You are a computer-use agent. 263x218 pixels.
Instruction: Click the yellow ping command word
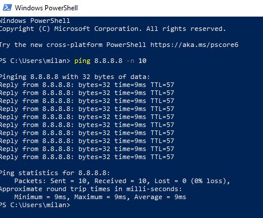tap(82, 61)
